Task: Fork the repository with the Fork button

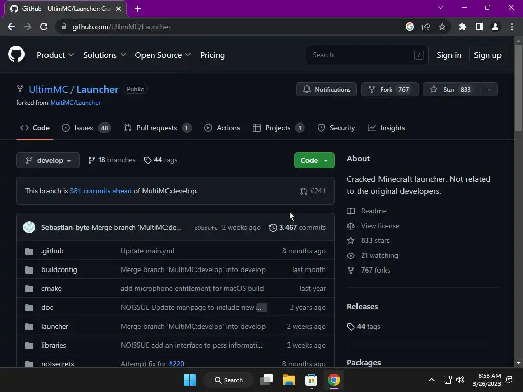Action: point(390,89)
